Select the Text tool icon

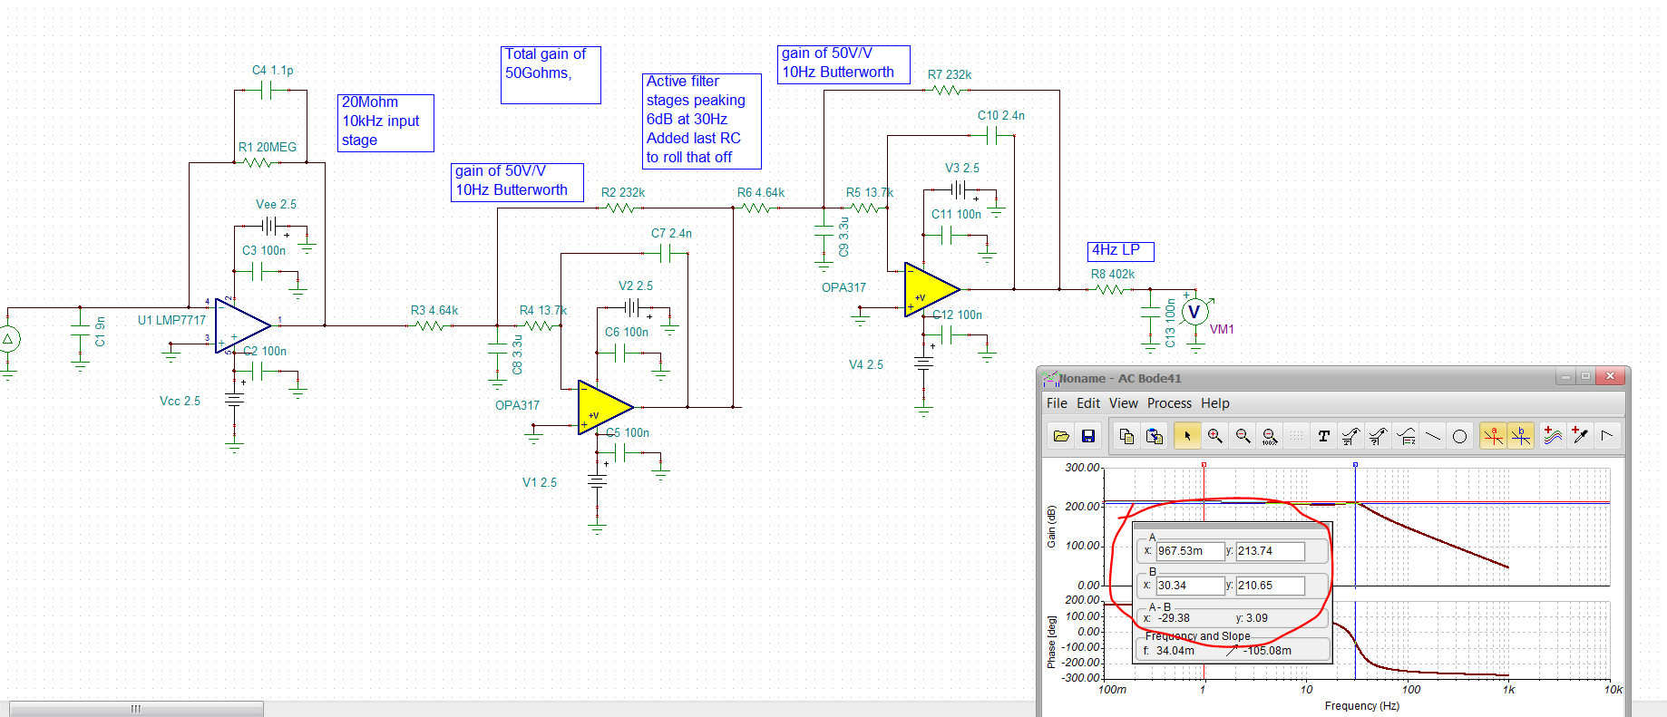(x=1323, y=436)
